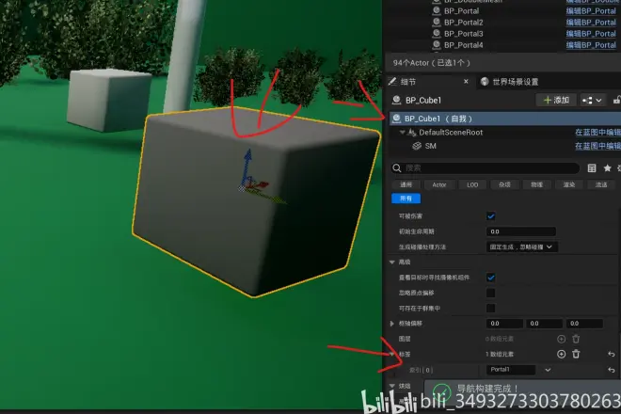Screen dimensions: 621x414
Task: Click the Portal1 tag value field
Action: (511, 370)
